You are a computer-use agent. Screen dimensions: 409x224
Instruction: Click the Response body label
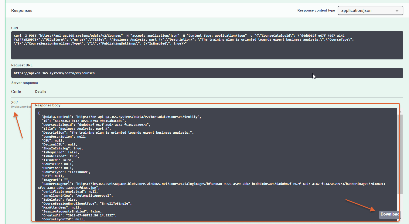[x=48, y=105]
